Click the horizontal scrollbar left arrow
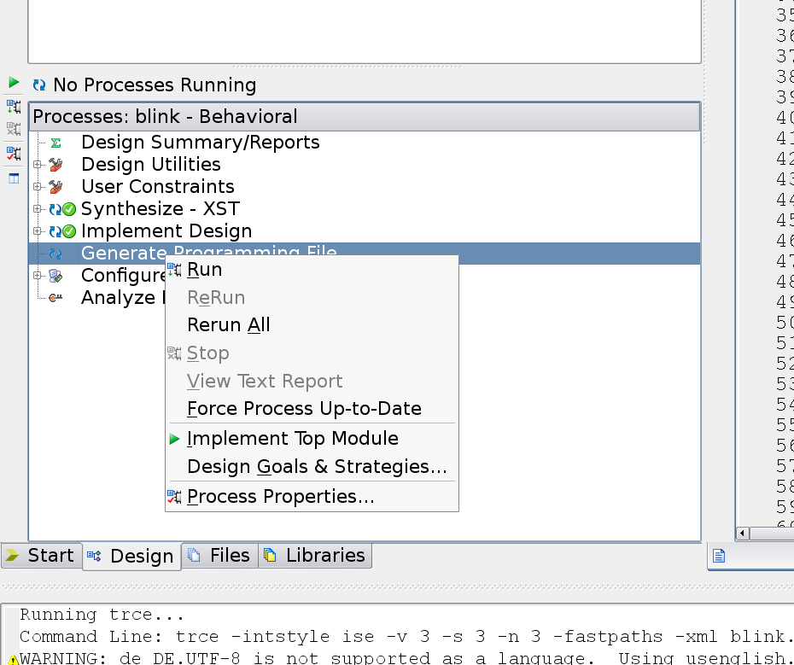The width and height of the screenshot is (794, 665). pyautogui.click(x=743, y=534)
